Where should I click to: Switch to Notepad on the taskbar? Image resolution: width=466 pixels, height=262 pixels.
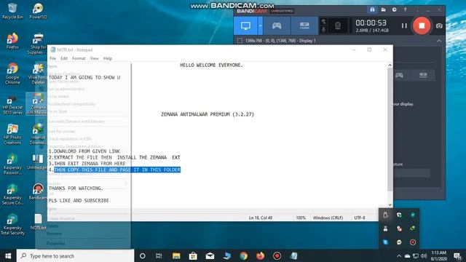tap(293, 255)
